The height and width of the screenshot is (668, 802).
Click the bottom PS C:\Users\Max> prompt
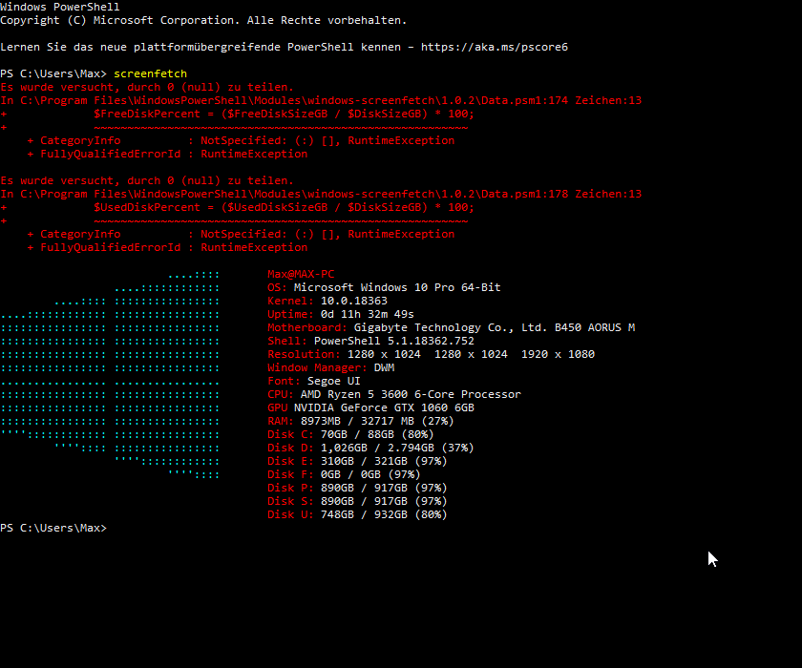[53, 528]
